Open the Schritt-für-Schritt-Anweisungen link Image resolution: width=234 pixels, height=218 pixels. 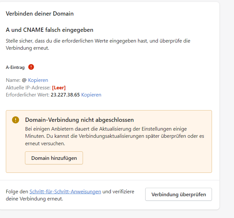65,191
